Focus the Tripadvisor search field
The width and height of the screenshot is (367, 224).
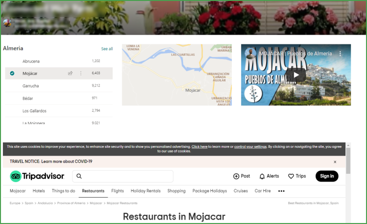point(123,176)
